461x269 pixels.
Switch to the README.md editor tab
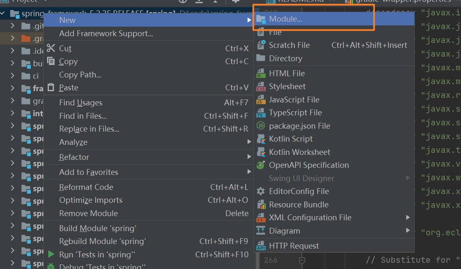[296, 1]
